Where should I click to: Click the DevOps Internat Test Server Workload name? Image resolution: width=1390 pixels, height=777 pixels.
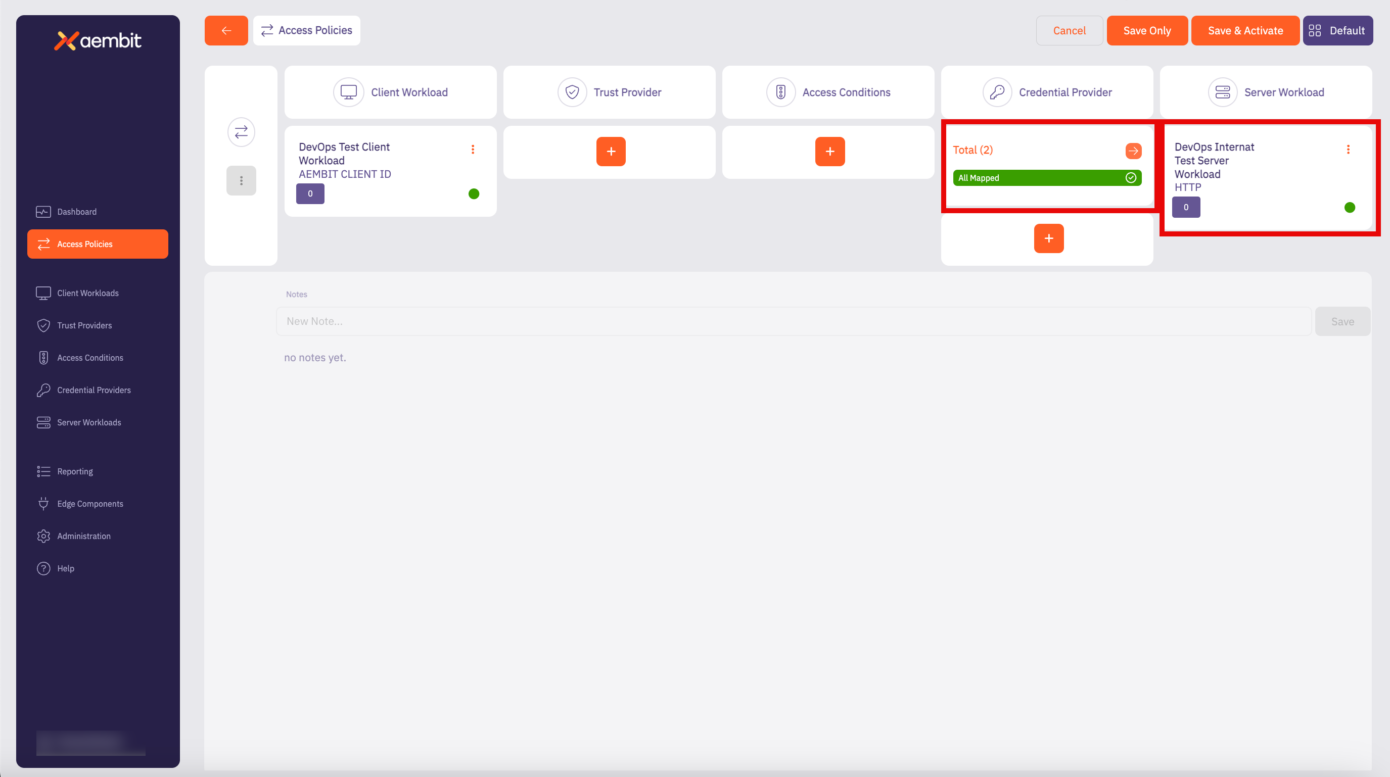click(1214, 160)
